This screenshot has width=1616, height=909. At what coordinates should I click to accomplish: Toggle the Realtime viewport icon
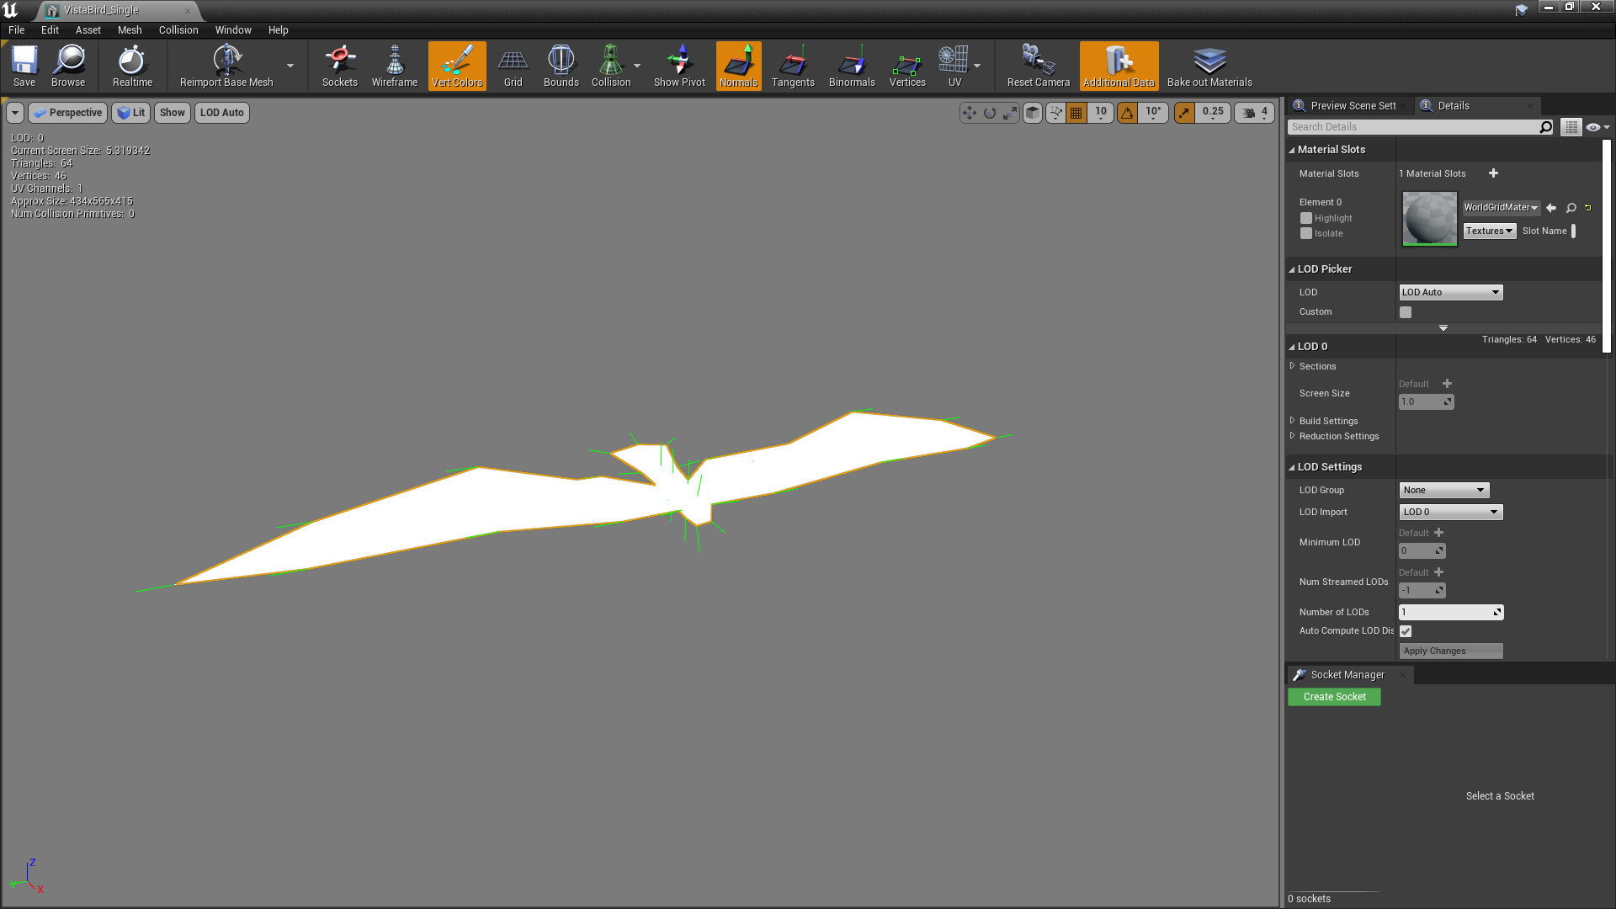click(131, 66)
